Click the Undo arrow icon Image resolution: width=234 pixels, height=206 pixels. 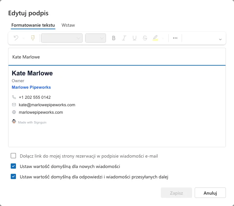pos(16,38)
